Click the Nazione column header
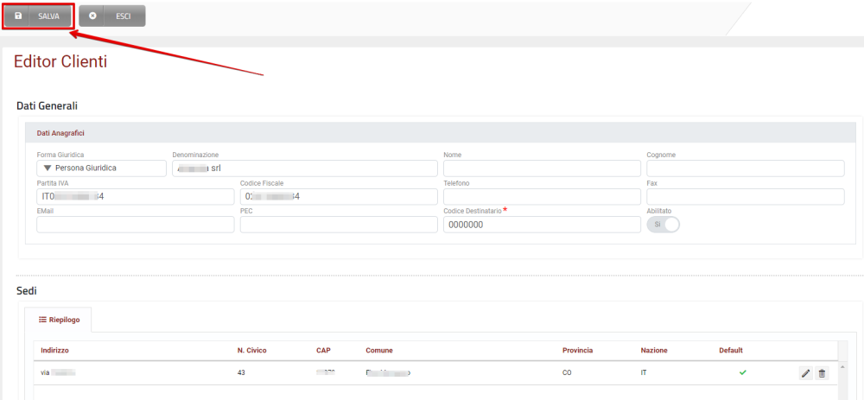The width and height of the screenshot is (864, 400). 654,351
